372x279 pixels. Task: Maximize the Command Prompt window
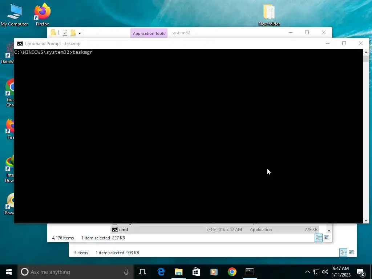[344, 43]
